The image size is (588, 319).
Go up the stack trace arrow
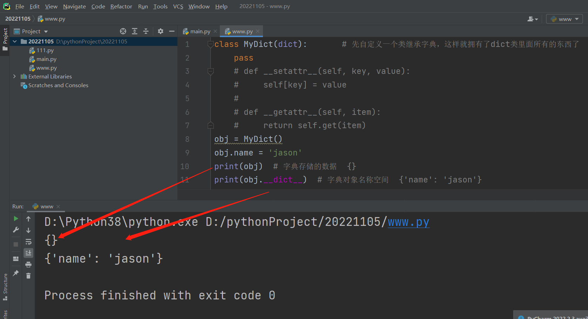click(28, 219)
